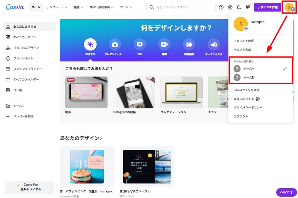
Task: Select the SNS heart category icon
Action: coord(139,44)
